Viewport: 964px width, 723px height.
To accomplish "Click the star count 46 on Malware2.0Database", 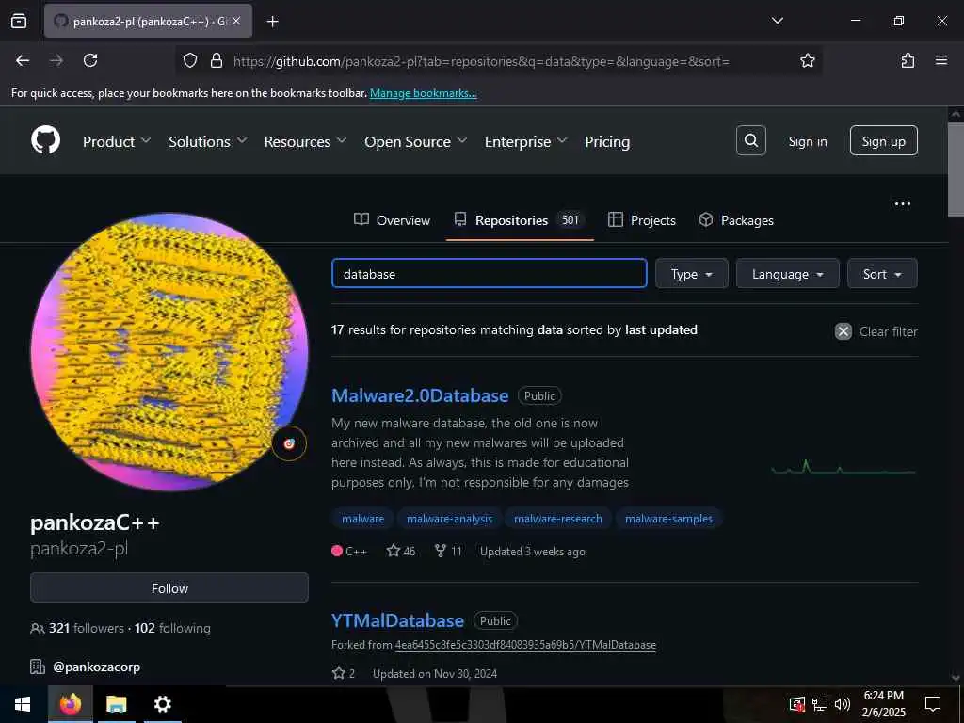I will point(401,551).
